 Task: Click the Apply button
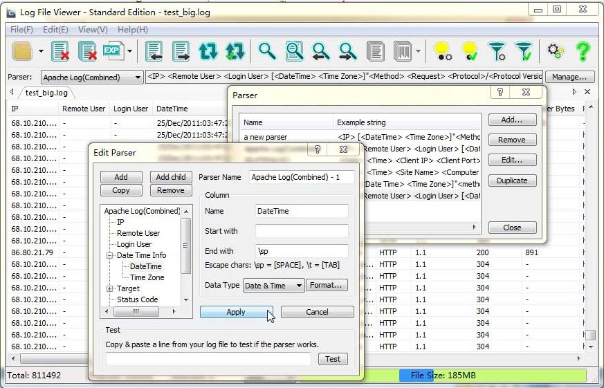[x=236, y=312]
